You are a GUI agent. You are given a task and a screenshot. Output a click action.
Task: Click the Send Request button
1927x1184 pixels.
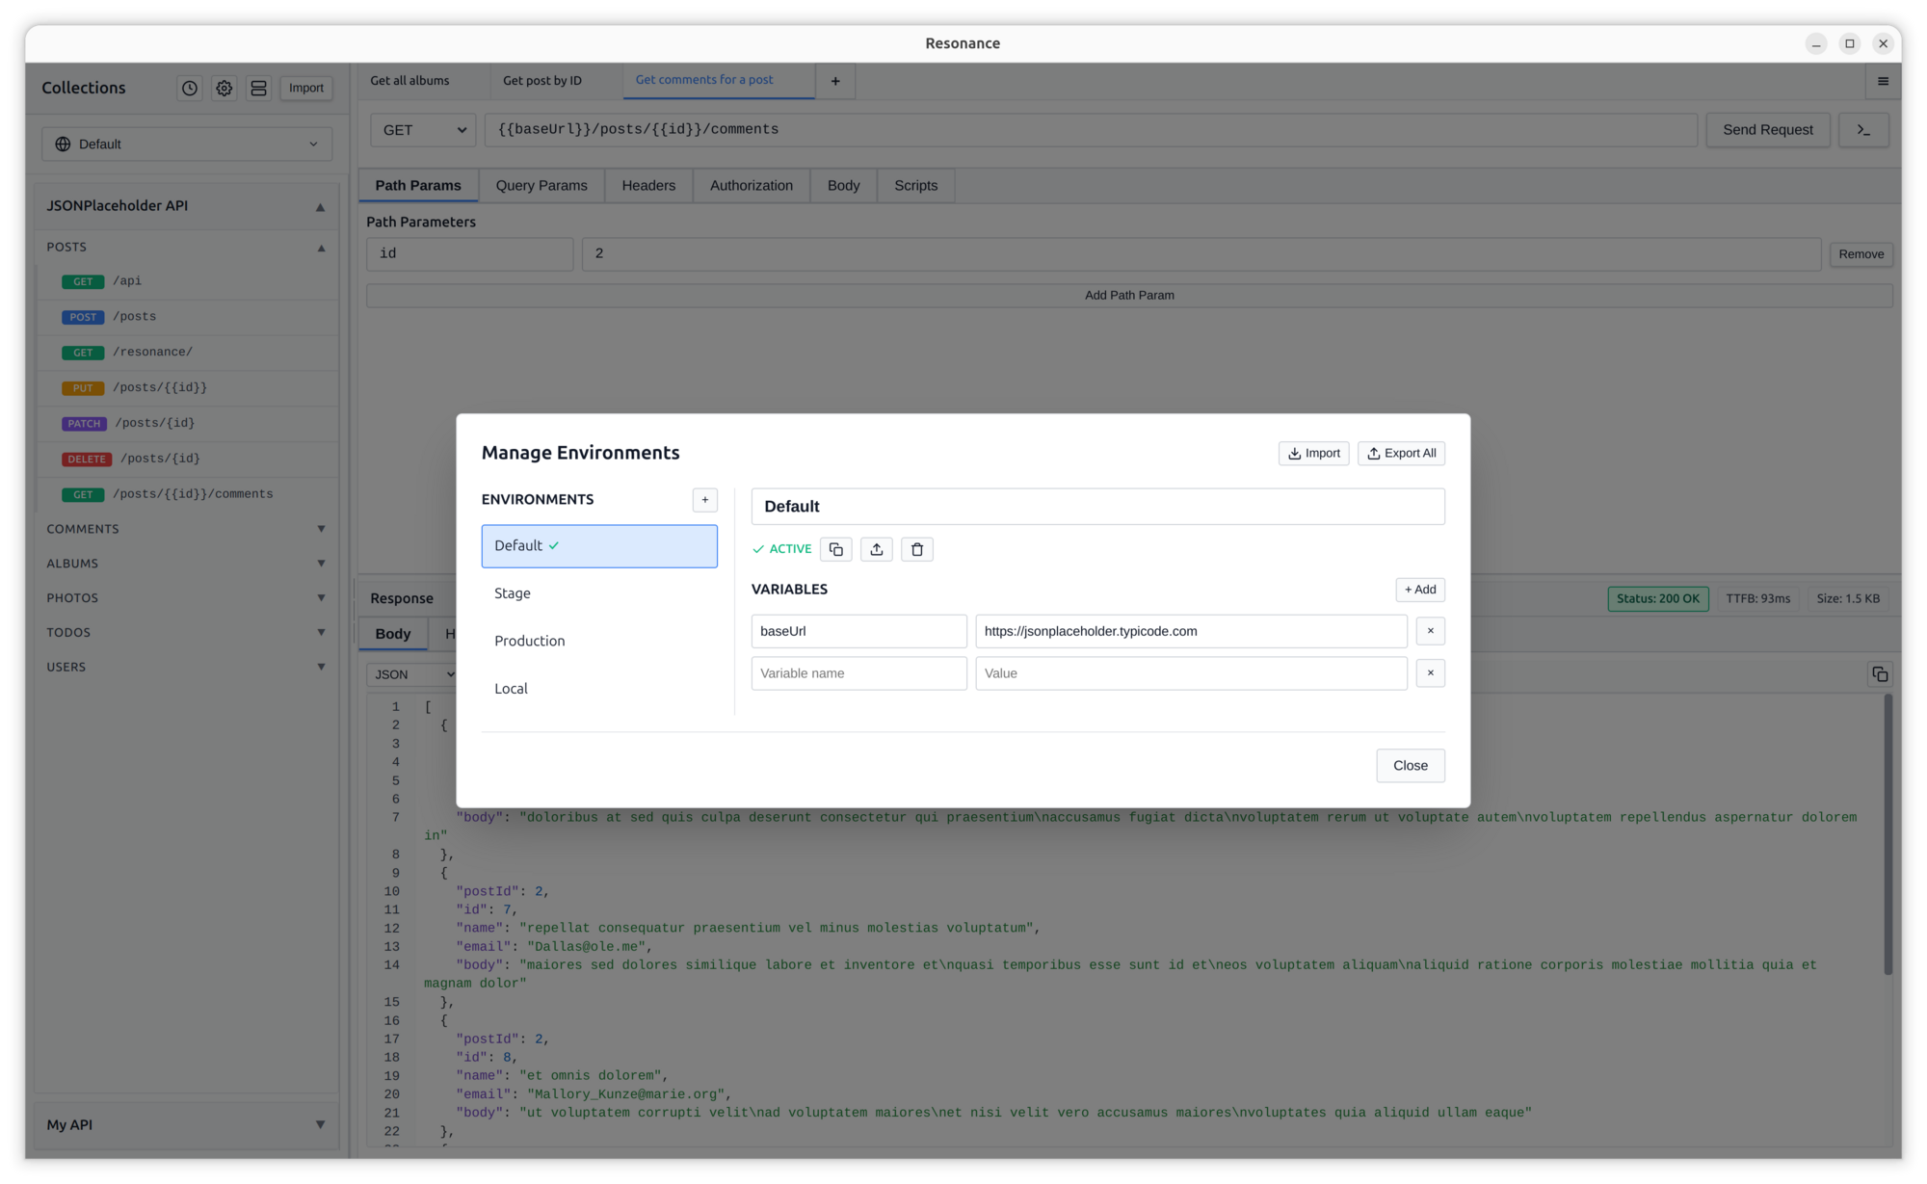[x=1767, y=129]
